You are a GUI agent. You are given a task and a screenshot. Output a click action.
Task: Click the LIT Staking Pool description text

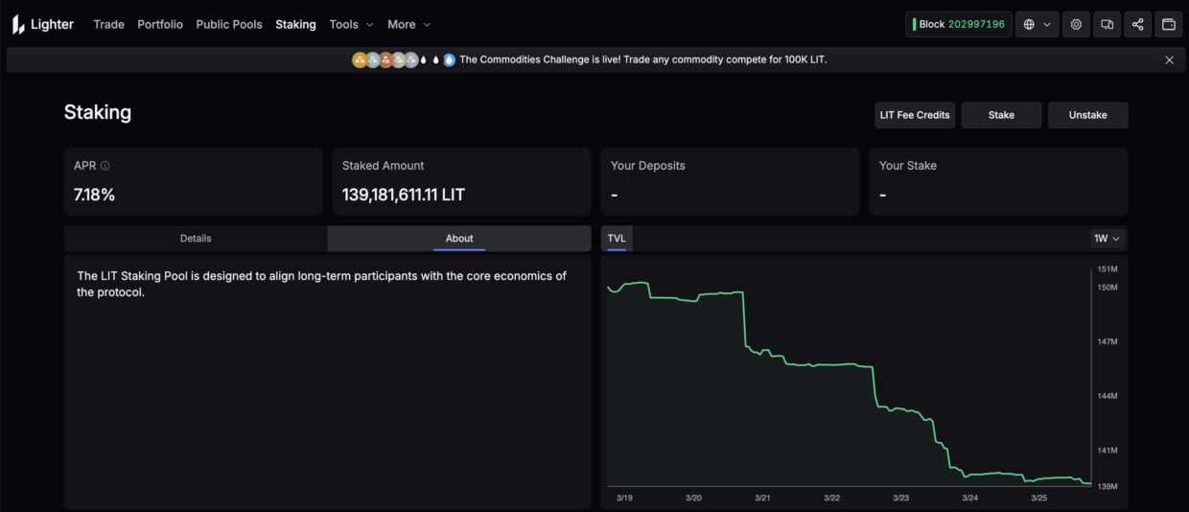(321, 284)
